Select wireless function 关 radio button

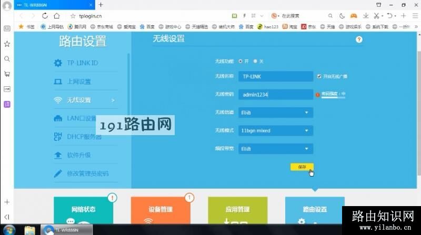coord(255,61)
